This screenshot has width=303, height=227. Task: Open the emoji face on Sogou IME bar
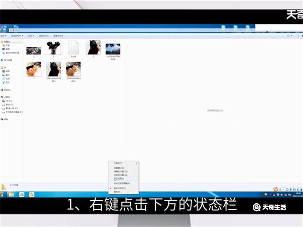tap(287, 190)
